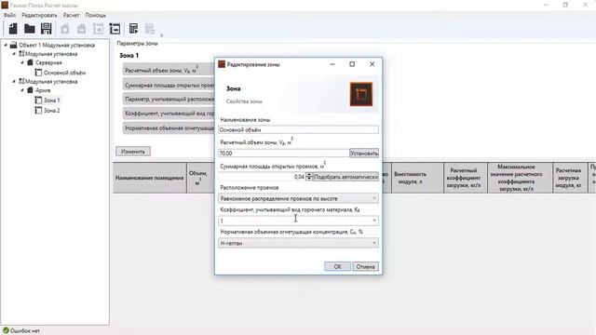Click the open area field showing 0,04
Viewport: 596px width, 335px height.
[262, 177]
